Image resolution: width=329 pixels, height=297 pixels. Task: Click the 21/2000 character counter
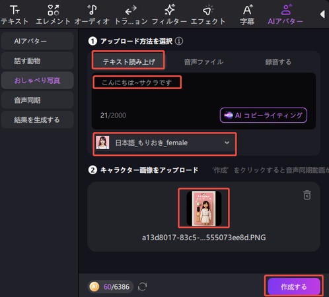click(113, 115)
